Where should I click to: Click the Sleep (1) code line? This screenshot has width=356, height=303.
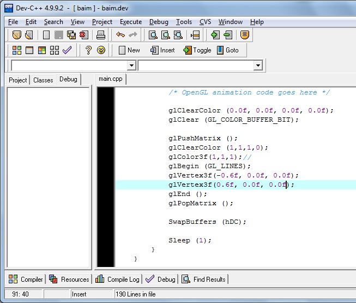tap(190, 241)
